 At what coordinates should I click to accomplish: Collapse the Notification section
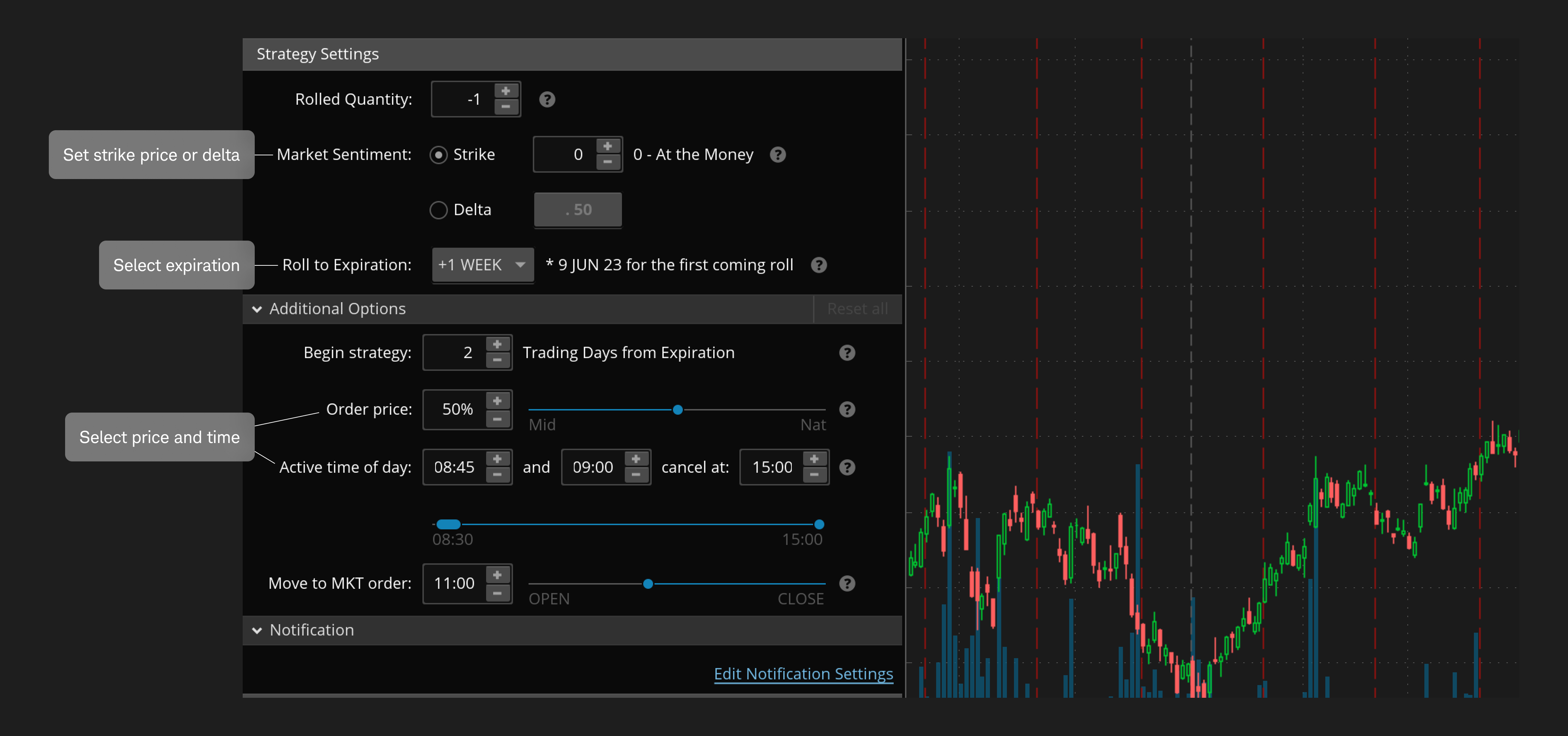pos(258,630)
